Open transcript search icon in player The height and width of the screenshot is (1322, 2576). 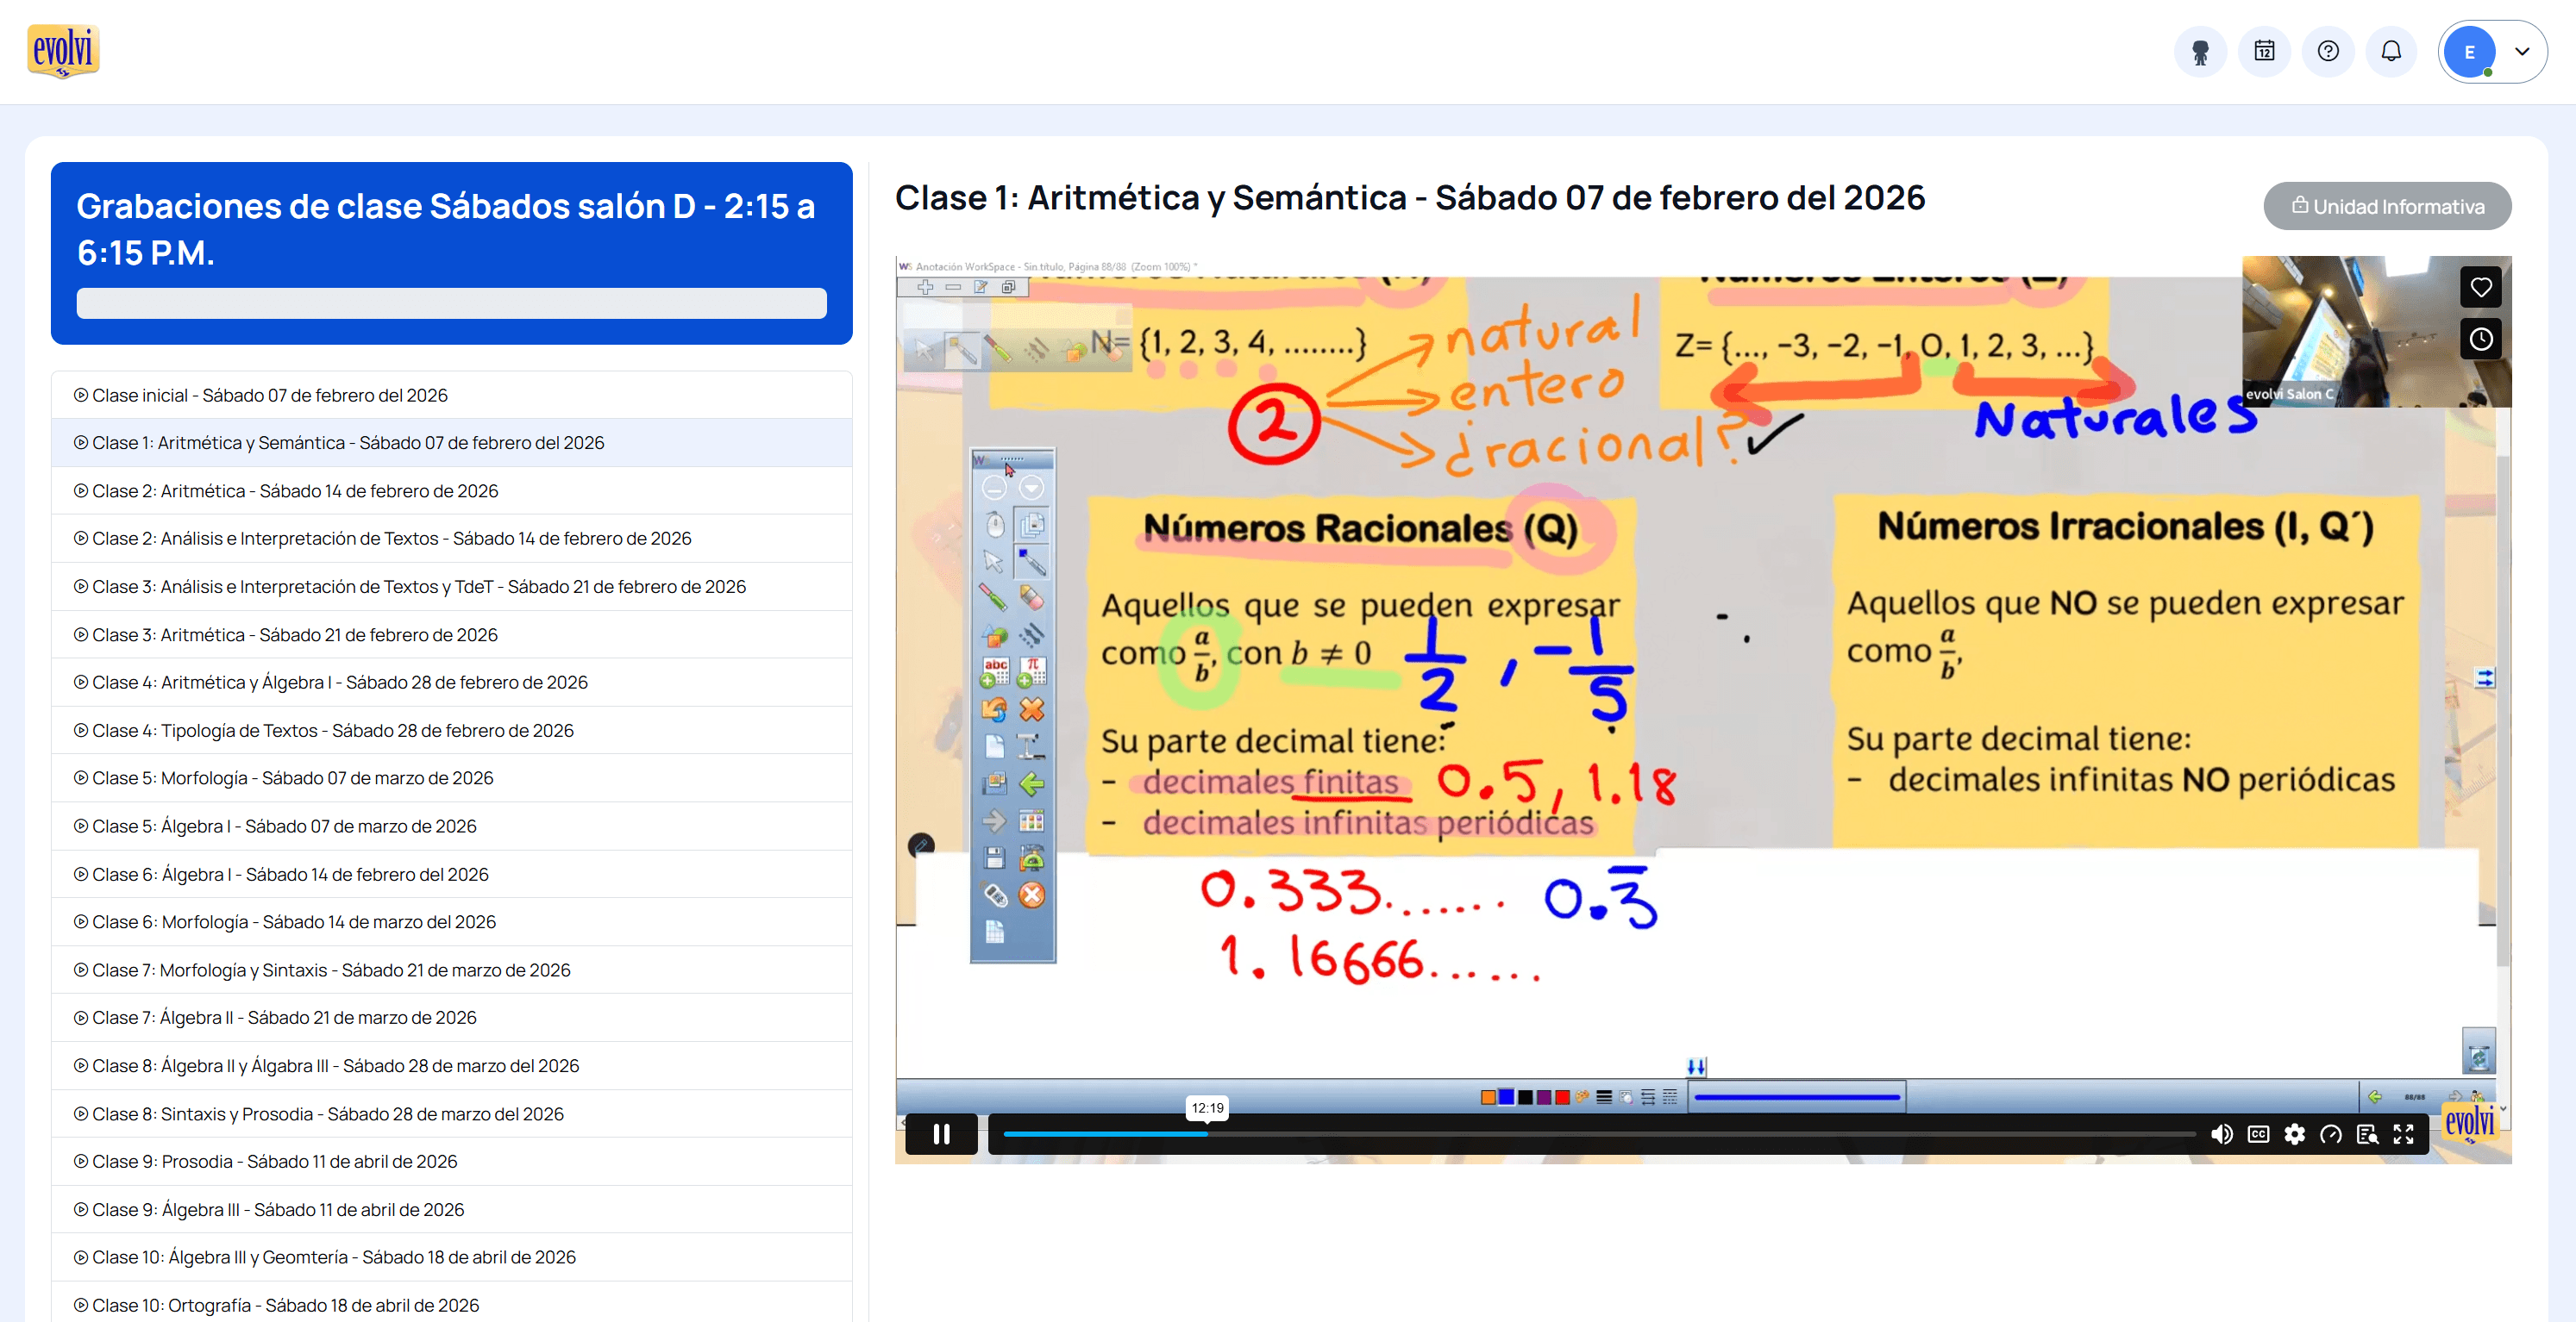(2367, 1134)
